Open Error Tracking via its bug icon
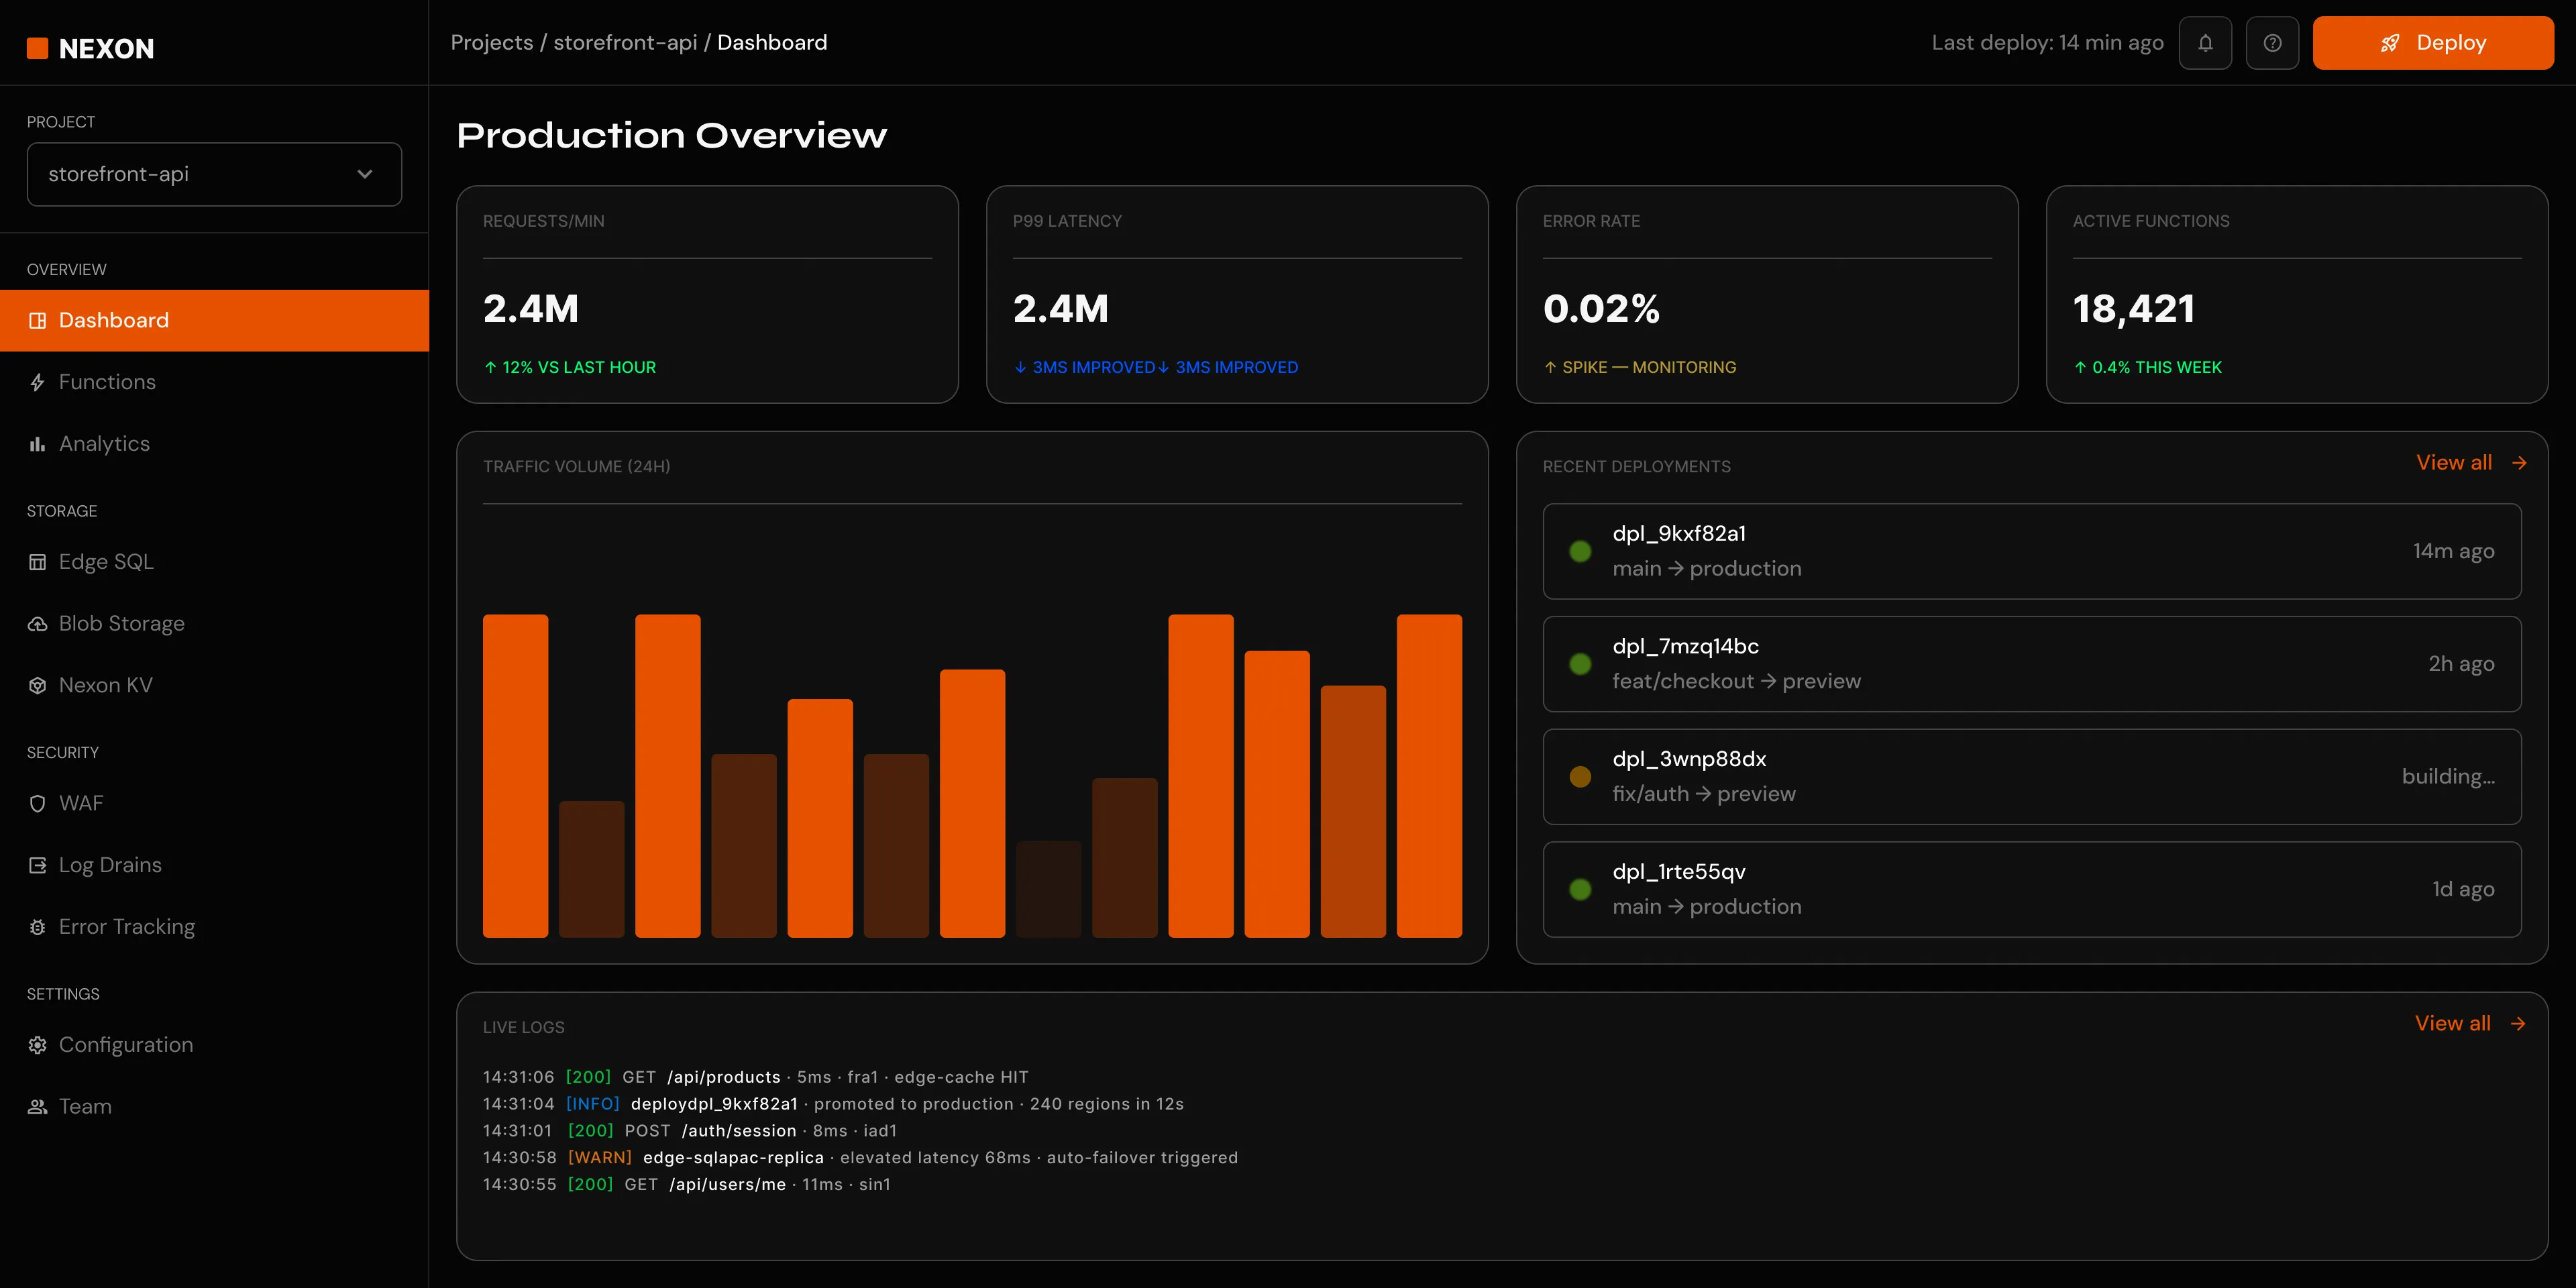 pos(37,927)
